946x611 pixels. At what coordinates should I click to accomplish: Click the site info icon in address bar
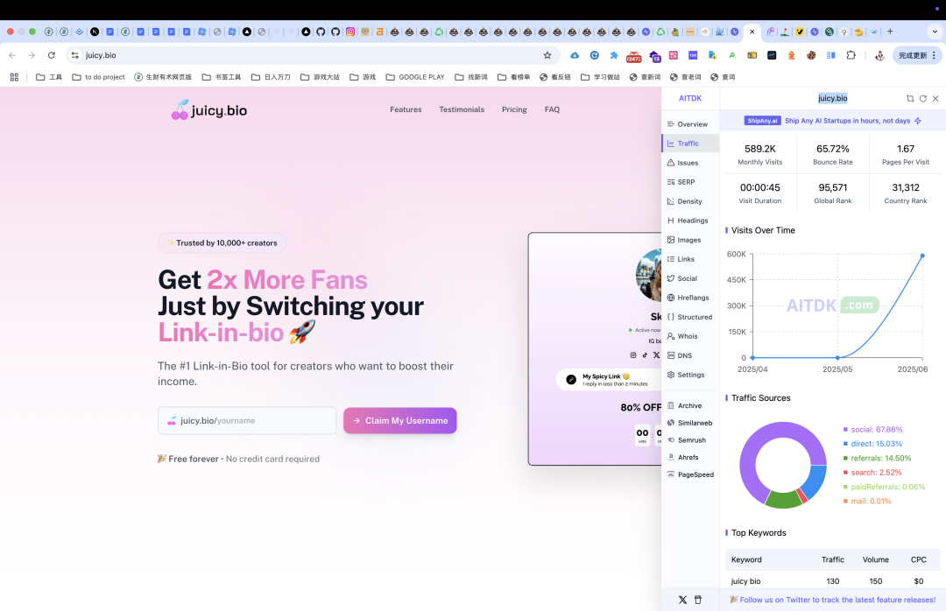[74, 55]
